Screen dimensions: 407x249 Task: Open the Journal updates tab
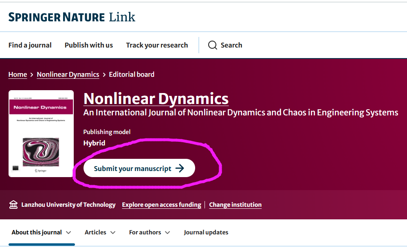tap(206, 232)
